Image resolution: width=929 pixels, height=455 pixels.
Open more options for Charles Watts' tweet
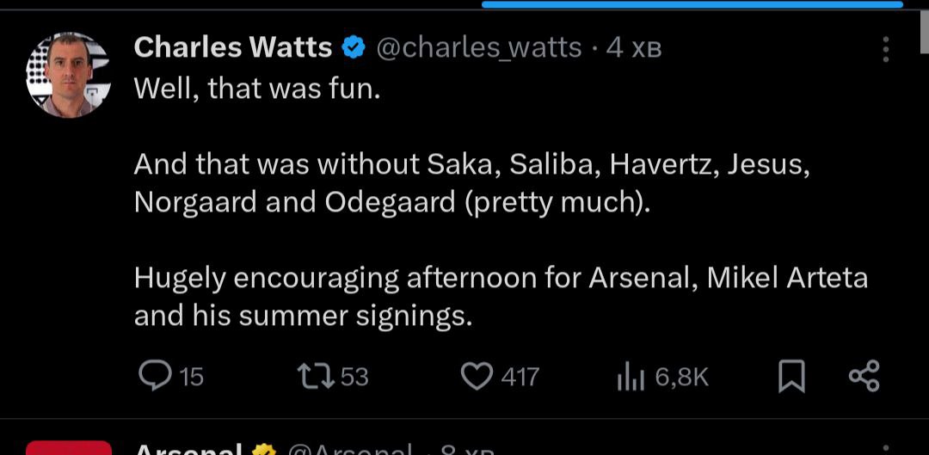(885, 49)
